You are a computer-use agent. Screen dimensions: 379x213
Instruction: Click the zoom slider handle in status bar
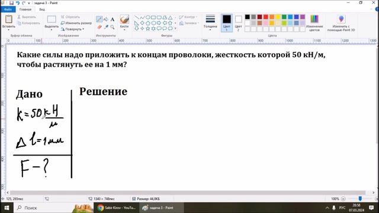[360, 199]
